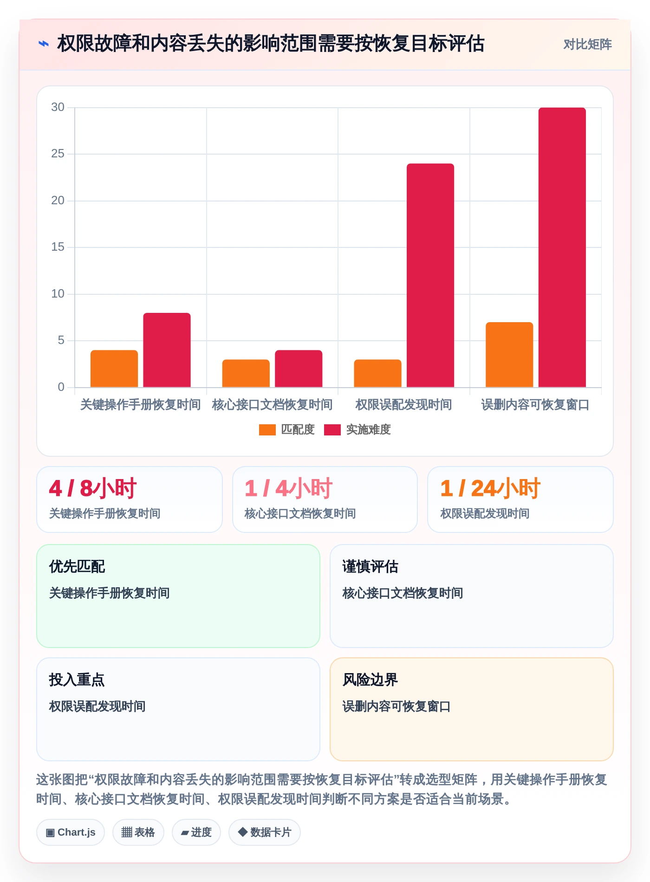Select the 投入重点 matrix card
The image size is (650, 882).
point(178,709)
